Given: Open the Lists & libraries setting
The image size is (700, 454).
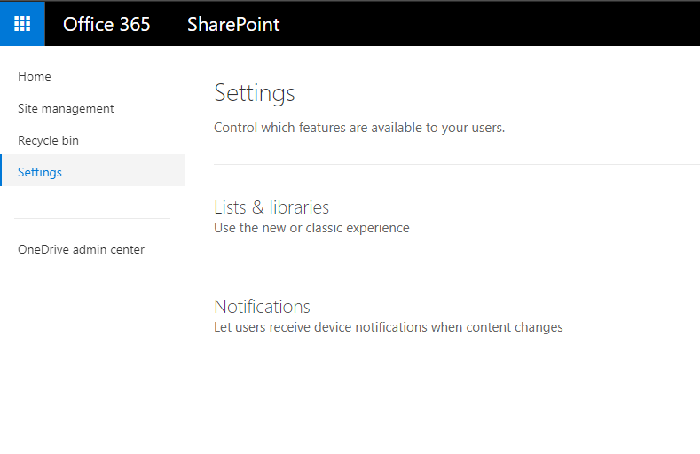Looking at the screenshot, I should [271, 207].
